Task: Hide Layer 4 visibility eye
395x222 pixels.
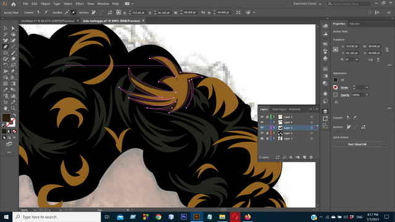Action: [262, 122]
